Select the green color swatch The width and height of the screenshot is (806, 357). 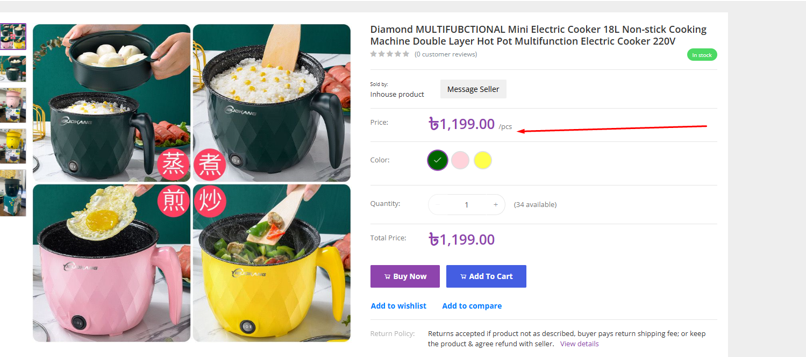click(x=438, y=160)
